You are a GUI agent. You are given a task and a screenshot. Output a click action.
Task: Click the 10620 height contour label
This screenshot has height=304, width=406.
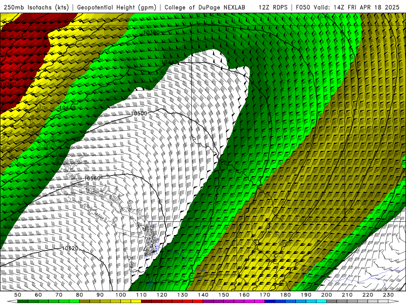tap(70, 248)
